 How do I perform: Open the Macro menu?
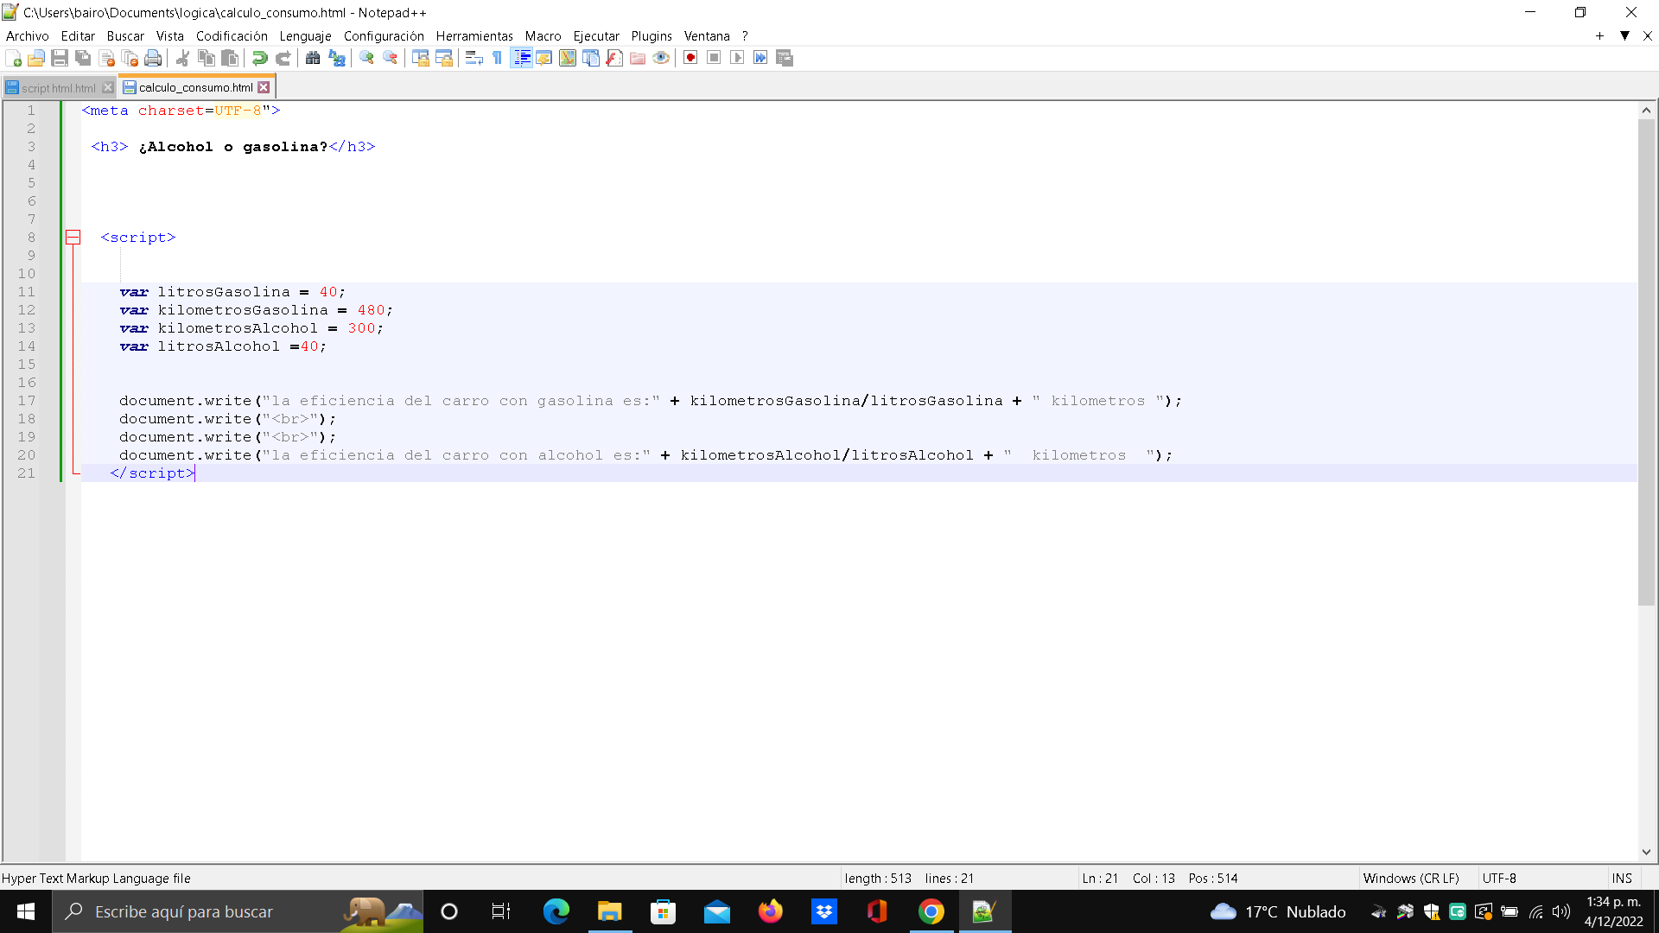point(543,36)
